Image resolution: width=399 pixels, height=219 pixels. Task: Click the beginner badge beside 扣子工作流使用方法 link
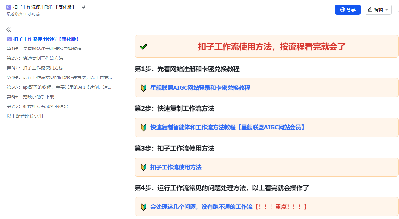point(143,167)
